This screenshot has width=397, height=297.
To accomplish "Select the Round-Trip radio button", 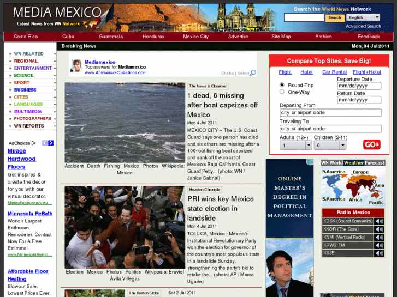I will (282, 85).
